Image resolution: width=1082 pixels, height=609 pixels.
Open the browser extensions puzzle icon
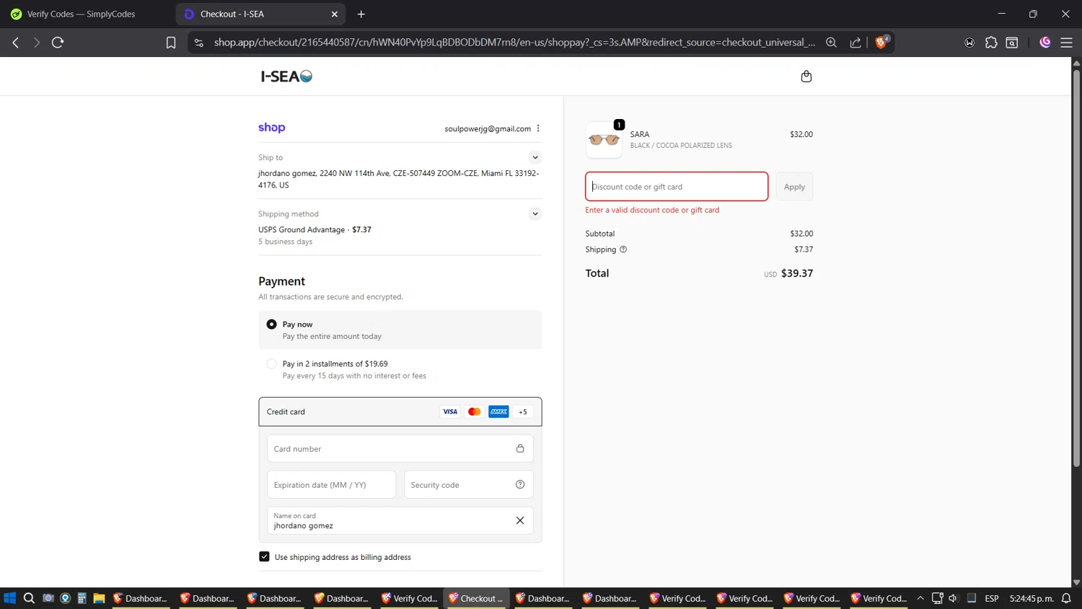991,43
